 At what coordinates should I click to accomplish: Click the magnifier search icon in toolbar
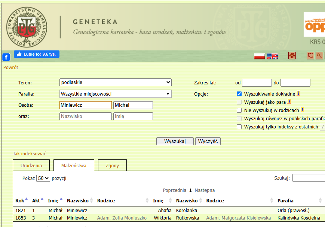[x=319, y=56]
